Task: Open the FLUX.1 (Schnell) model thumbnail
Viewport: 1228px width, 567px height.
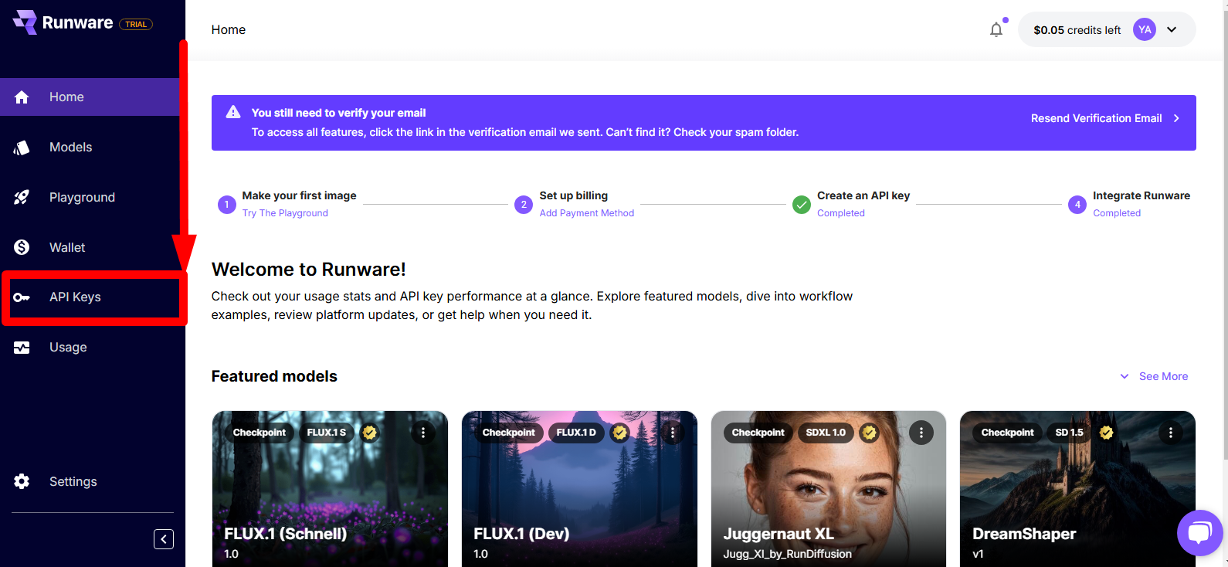Action: point(330,489)
